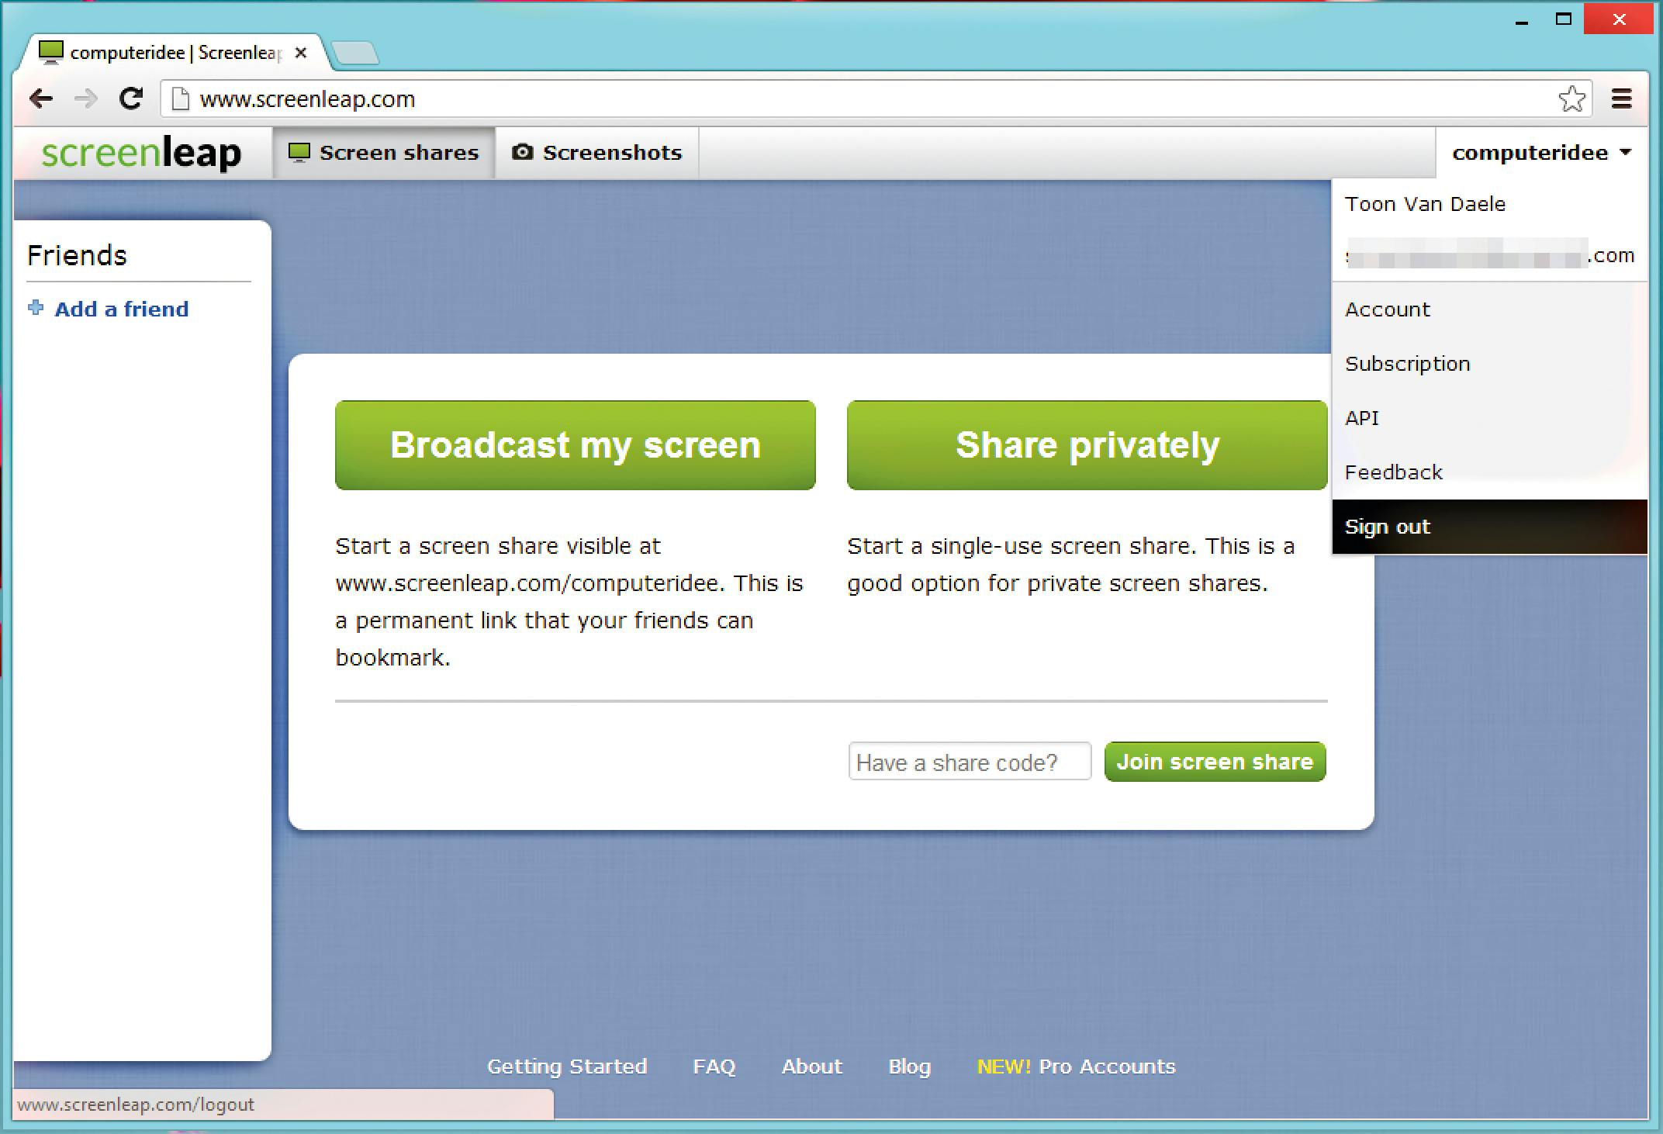Switch to the Screenshots tab
This screenshot has width=1663, height=1134.
click(x=596, y=153)
